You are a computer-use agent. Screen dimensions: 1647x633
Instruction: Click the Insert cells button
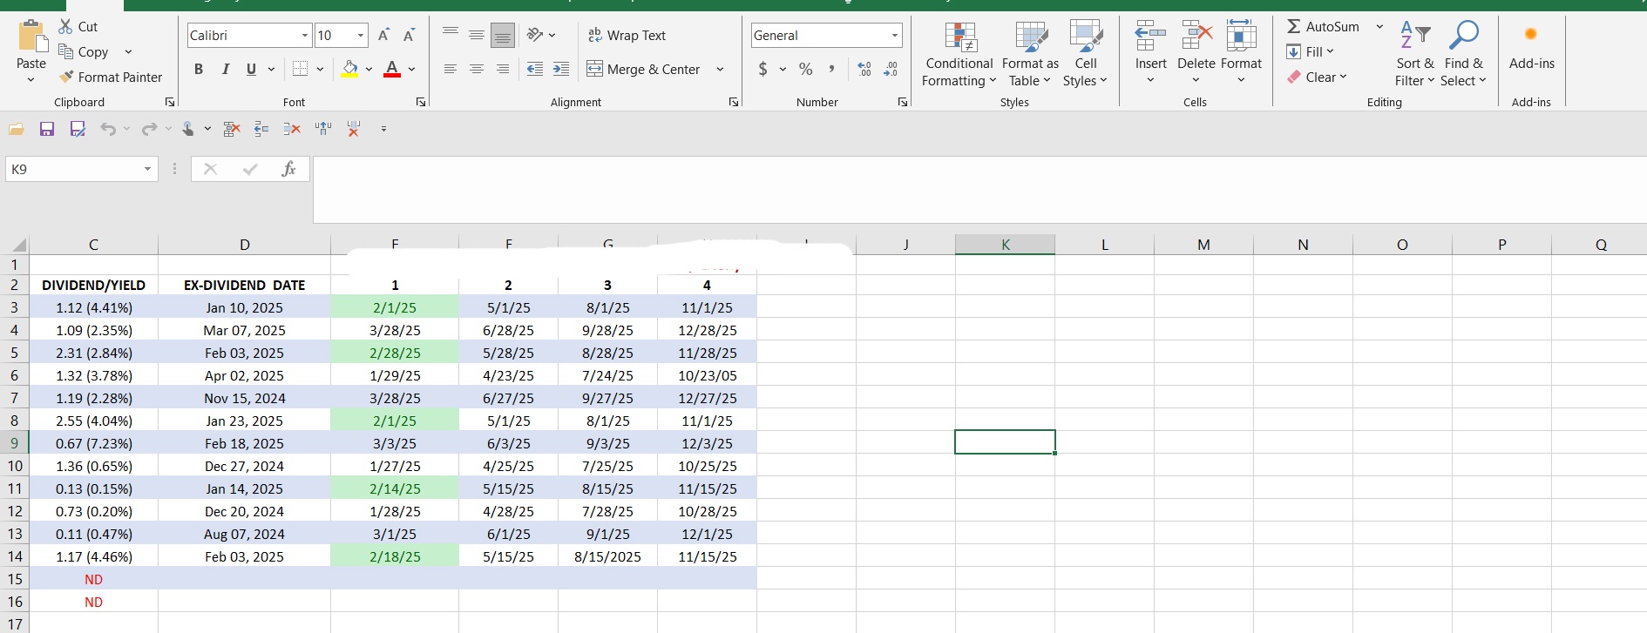point(1150,52)
